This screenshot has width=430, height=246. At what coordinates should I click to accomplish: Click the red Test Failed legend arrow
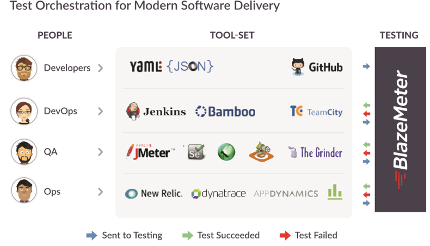285,235
